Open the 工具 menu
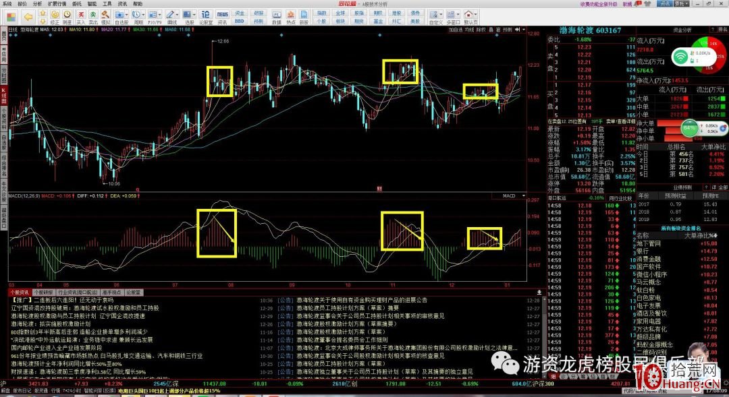Viewport: 729px width, 397px height. point(107,4)
